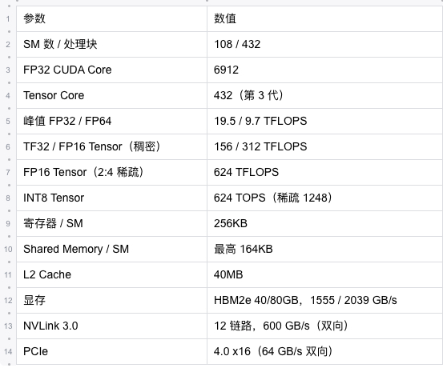Click the '数值' header cell

(x=325, y=19)
